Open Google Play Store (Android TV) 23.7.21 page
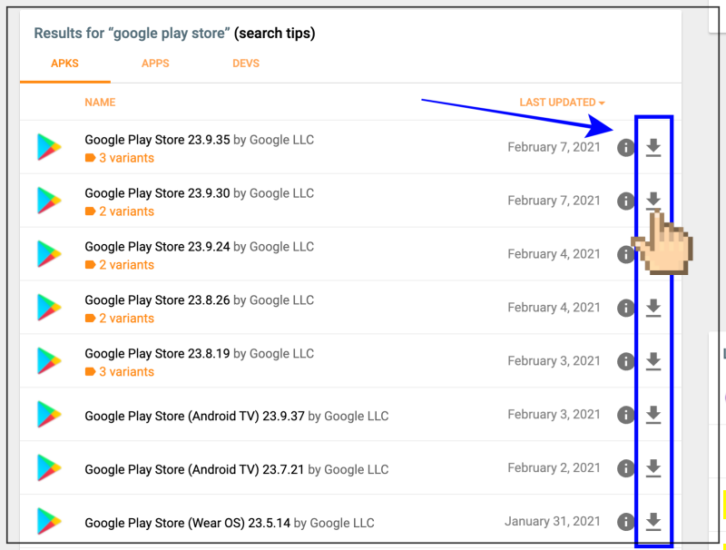Image resolution: width=726 pixels, height=550 pixels. [x=194, y=469]
